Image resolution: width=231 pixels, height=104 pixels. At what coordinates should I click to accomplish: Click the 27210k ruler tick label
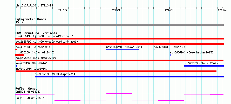pyautogui.click(x=222, y=10)
